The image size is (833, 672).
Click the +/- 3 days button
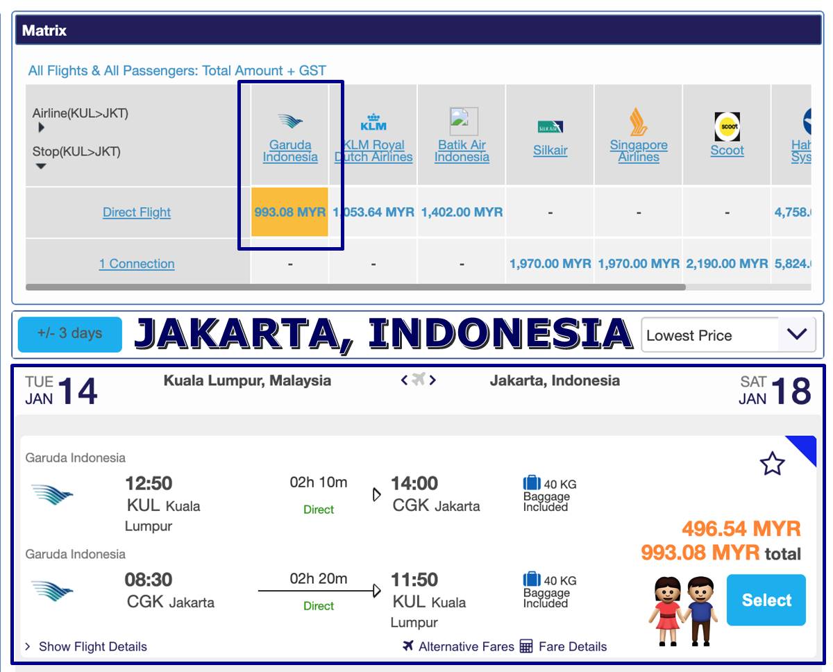[69, 334]
